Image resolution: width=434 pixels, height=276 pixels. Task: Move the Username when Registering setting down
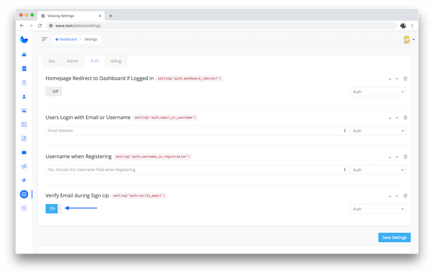(x=397, y=157)
